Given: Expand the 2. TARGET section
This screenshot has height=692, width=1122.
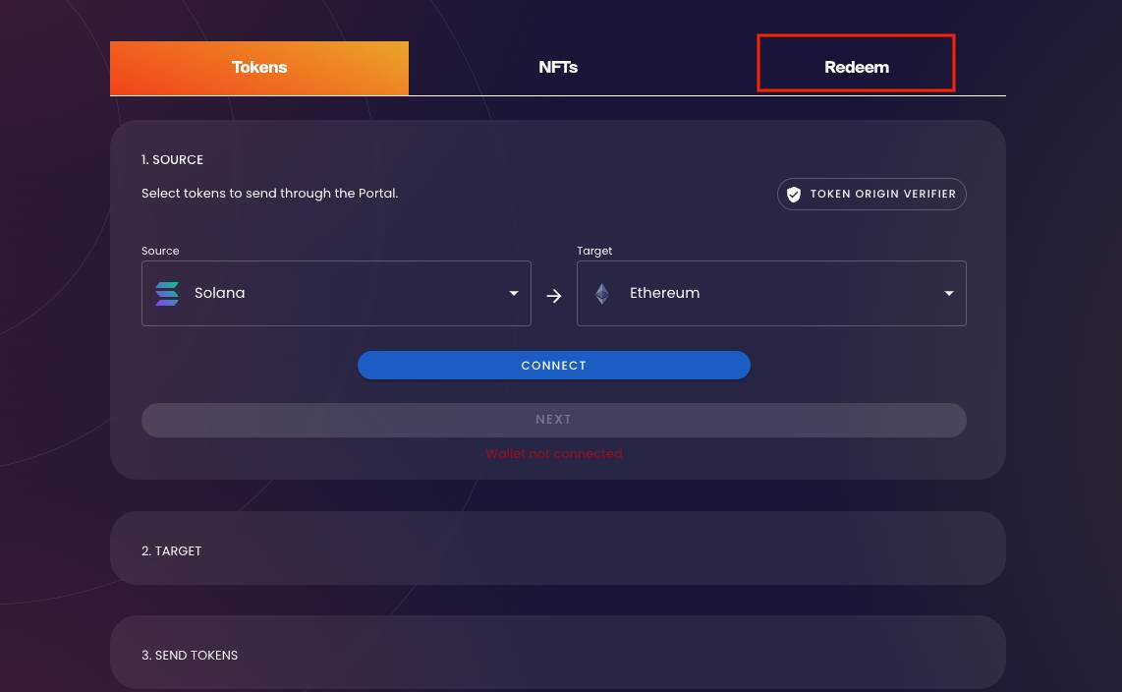Looking at the screenshot, I should coord(558,548).
